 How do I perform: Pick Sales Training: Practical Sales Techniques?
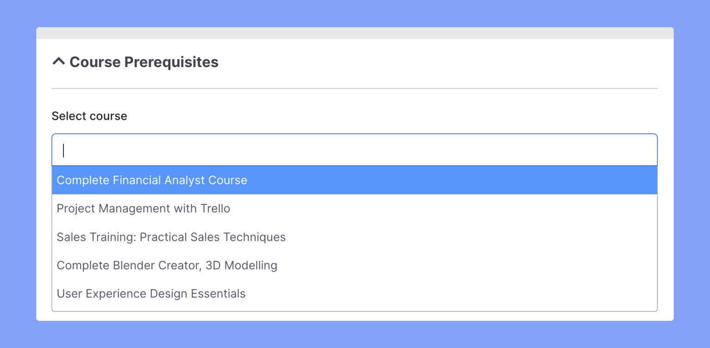point(171,237)
